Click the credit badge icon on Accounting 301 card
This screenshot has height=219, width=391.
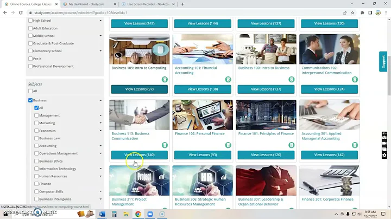(355, 145)
